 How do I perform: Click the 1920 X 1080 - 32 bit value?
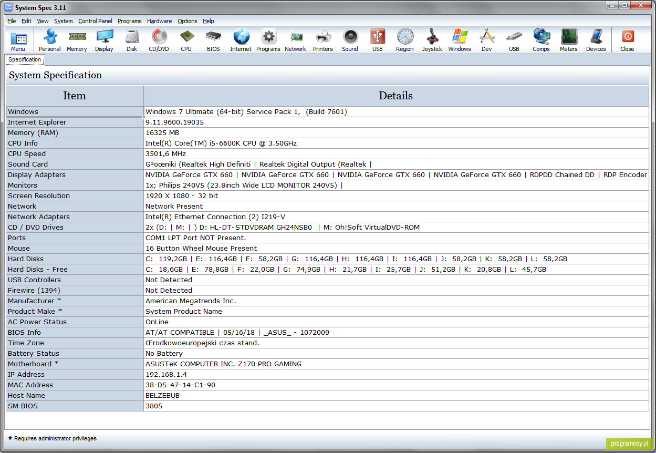tap(182, 195)
